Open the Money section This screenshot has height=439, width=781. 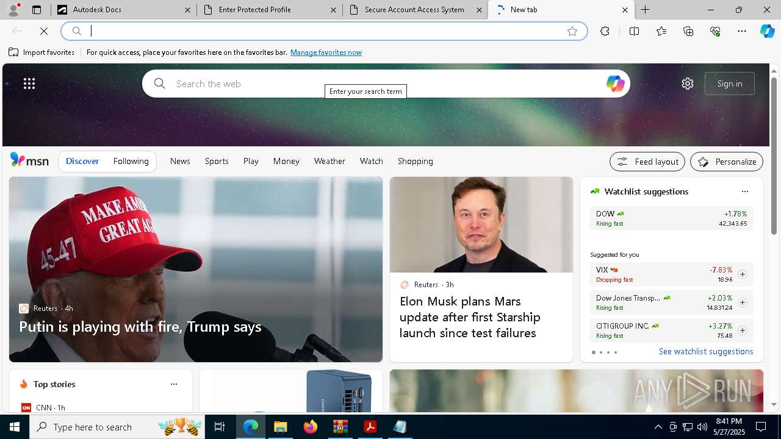(286, 161)
